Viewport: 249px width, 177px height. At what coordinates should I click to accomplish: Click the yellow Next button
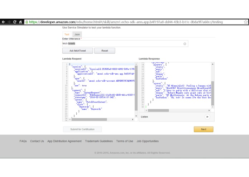[x=203, y=129]
